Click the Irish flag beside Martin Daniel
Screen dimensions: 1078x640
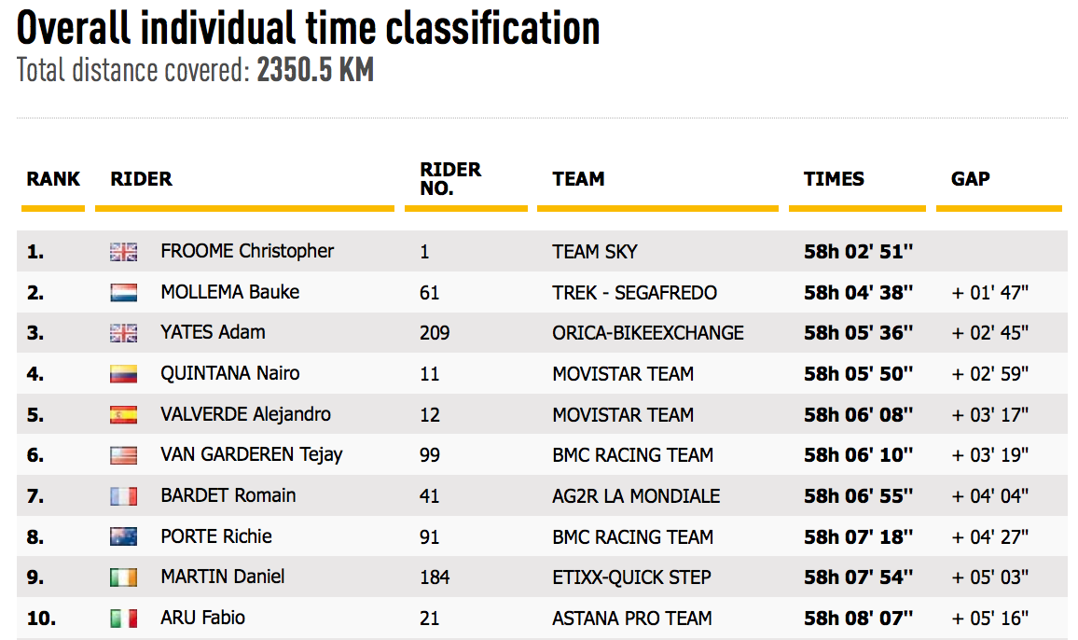[123, 577]
